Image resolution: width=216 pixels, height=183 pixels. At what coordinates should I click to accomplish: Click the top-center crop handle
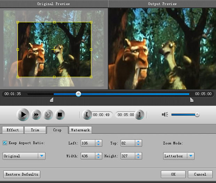(x=54, y=22)
